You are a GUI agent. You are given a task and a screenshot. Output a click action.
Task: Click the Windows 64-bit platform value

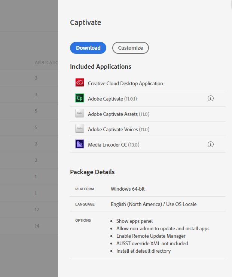[x=128, y=189]
